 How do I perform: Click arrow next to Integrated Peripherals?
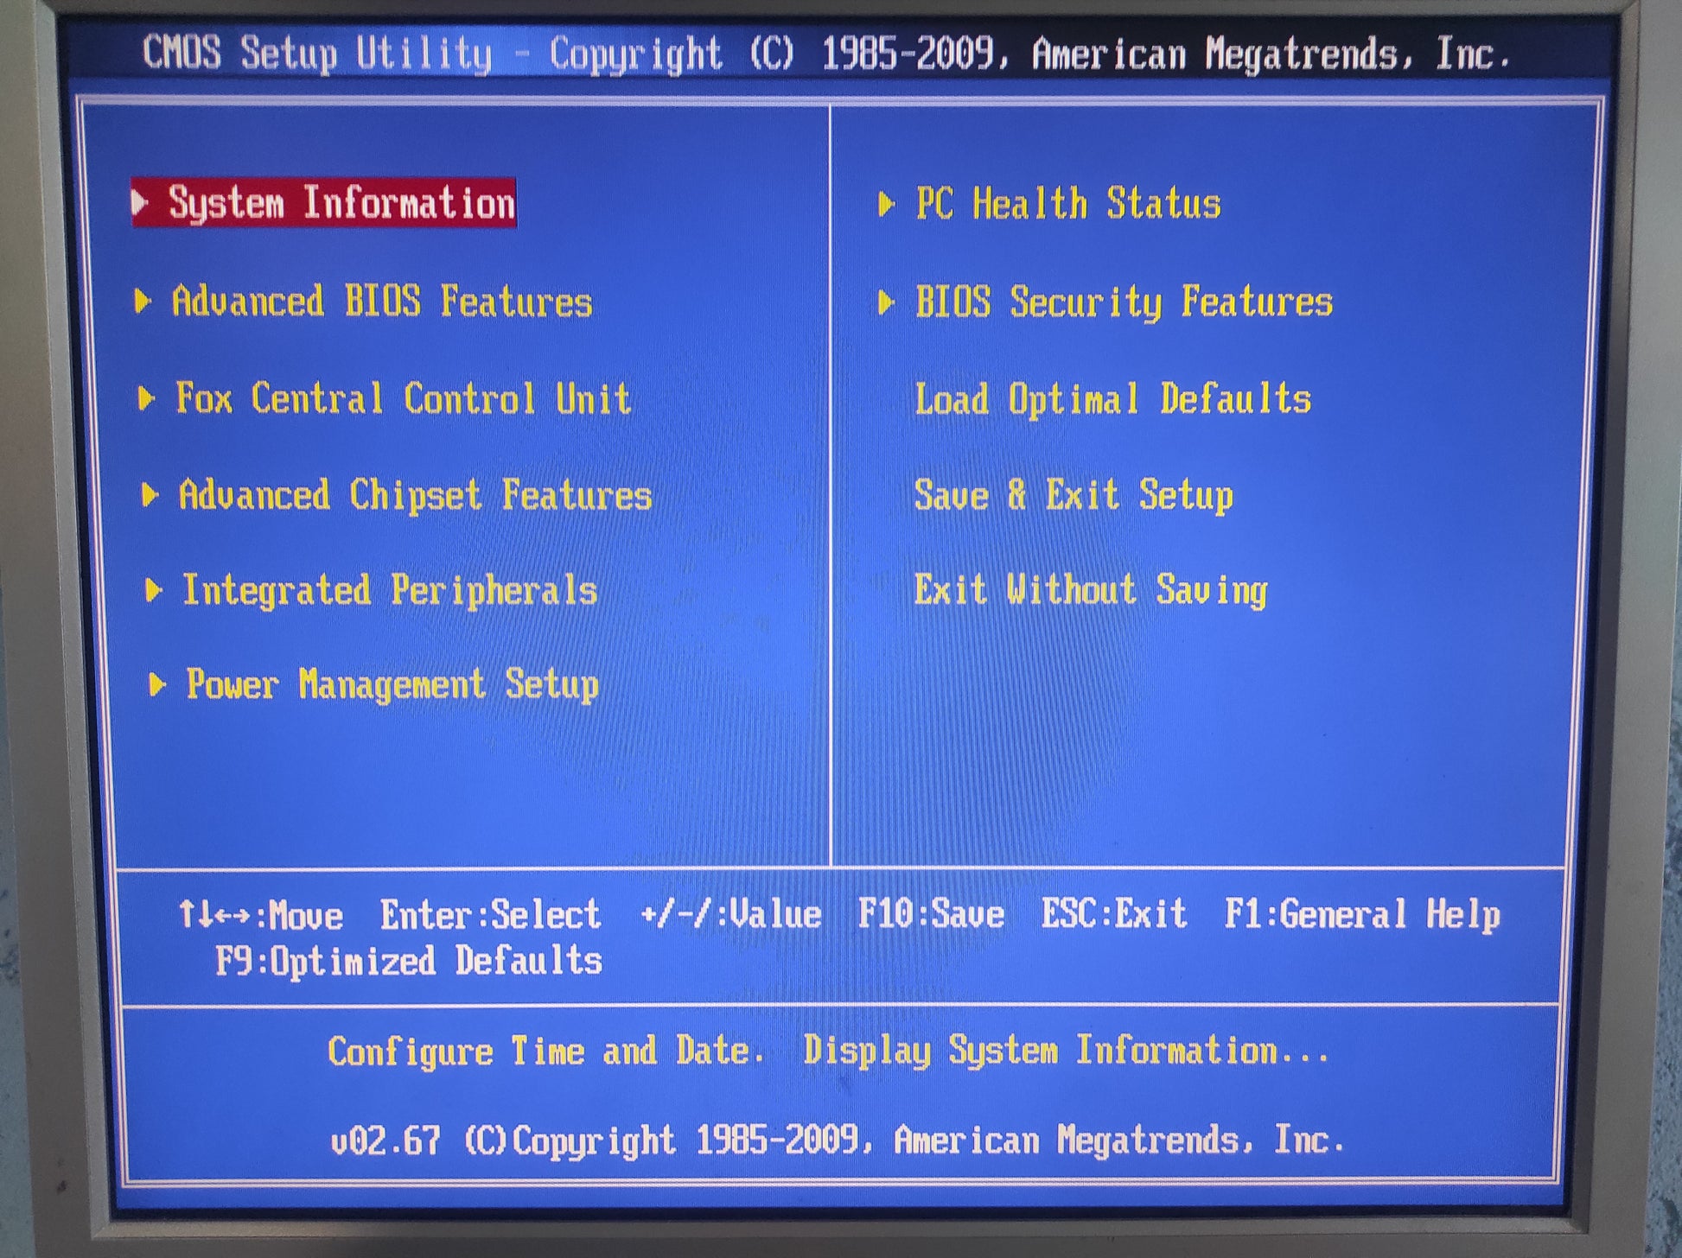[154, 591]
